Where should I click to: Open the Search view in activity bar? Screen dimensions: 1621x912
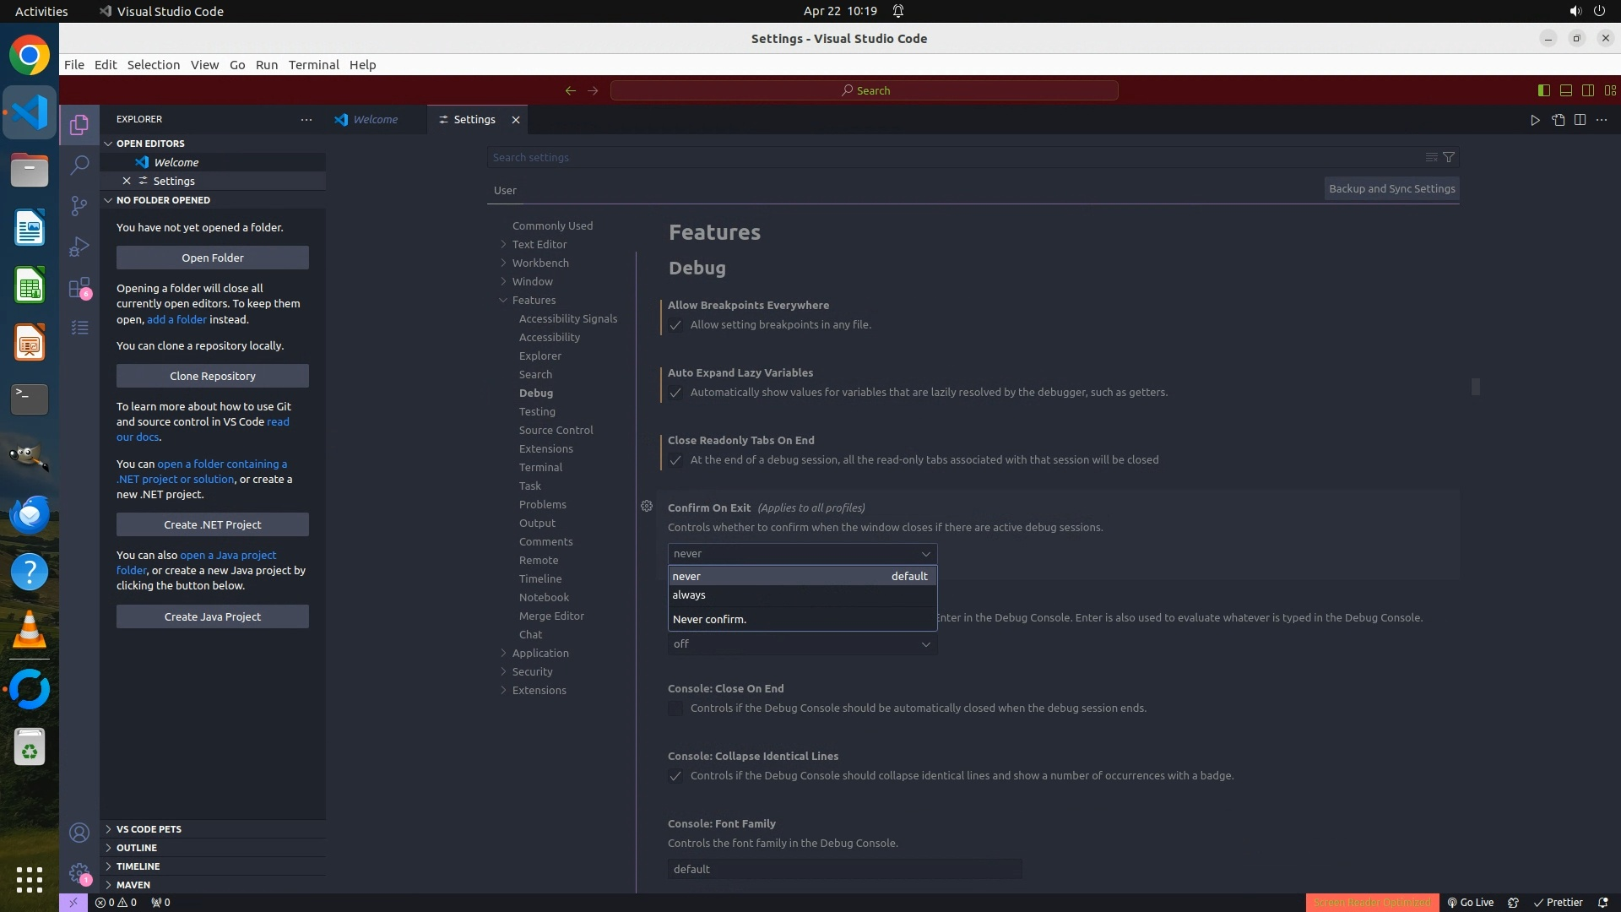pyautogui.click(x=79, y=165)
